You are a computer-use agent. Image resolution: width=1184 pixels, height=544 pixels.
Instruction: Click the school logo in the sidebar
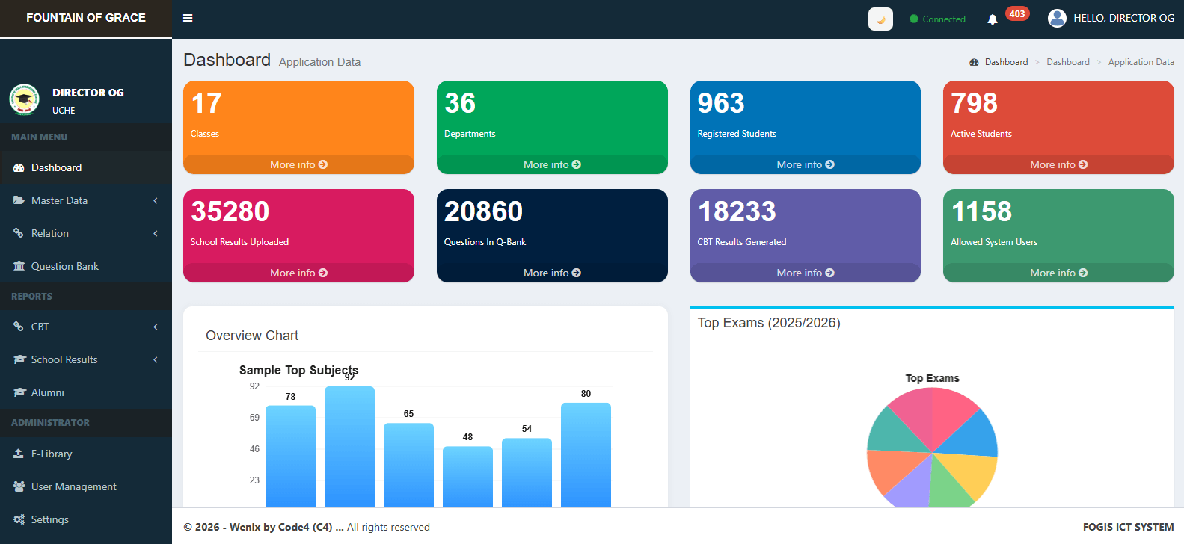[x=25, y=99]
